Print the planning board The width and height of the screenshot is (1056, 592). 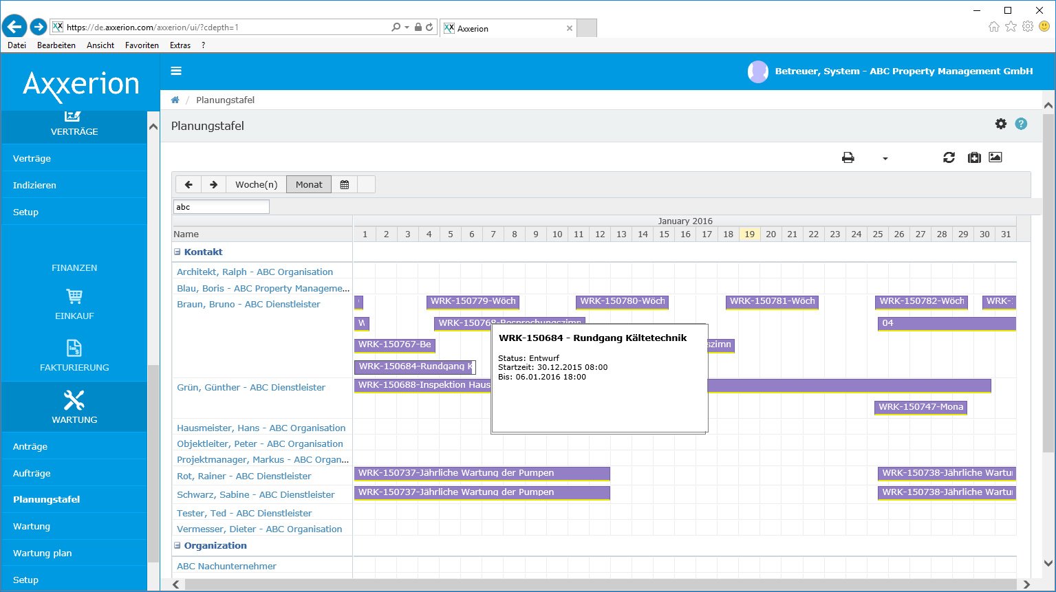click(x=848, y=157)
